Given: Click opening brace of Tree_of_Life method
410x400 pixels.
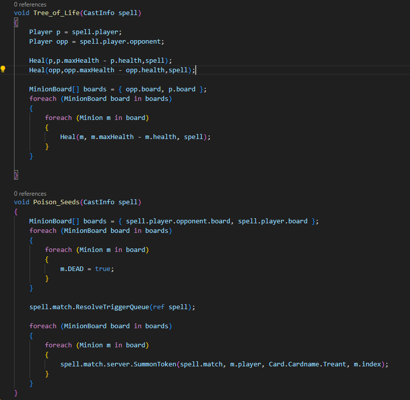Looking at the screenshot, I should coord(16,23).
